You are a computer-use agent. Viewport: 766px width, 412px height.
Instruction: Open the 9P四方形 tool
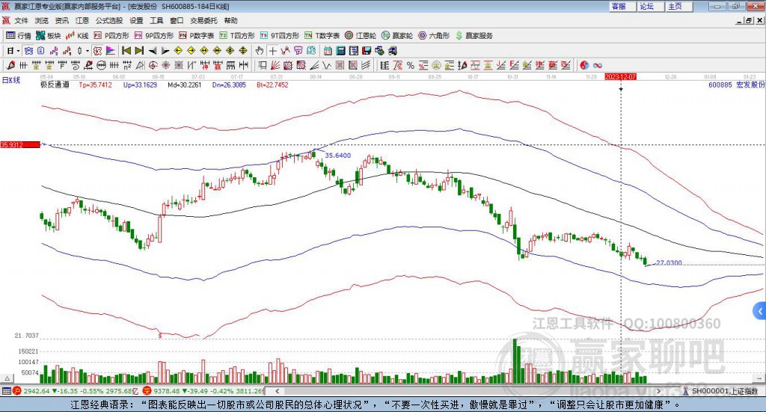154,36
